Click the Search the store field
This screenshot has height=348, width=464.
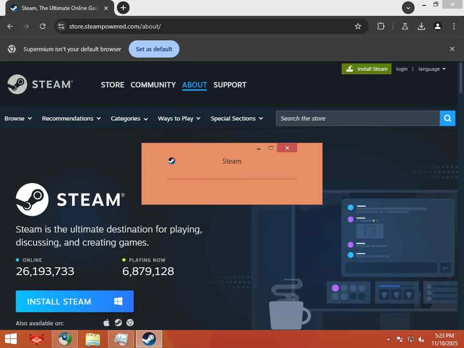tap(358, 118)
